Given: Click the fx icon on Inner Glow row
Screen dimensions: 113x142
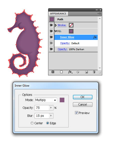Looking at the screenshot, I should (x=95, y=37).
